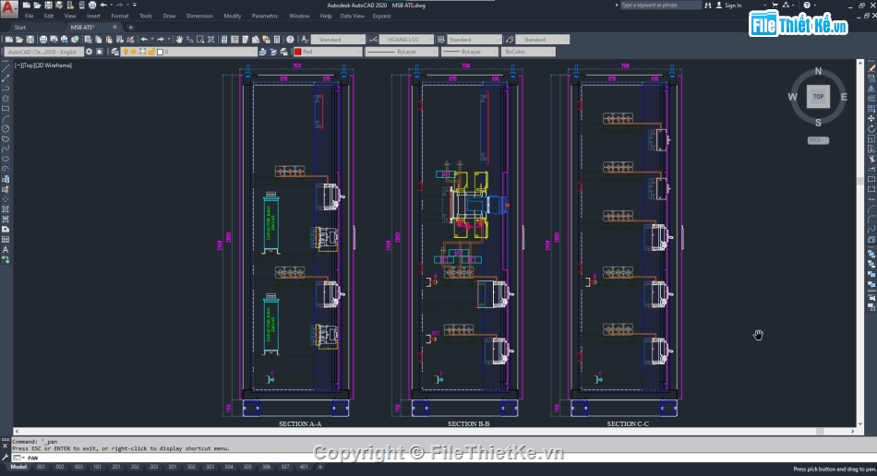877x476 pixels.
Task: Select the Rectangle draw tool
Action: point(6,108)
